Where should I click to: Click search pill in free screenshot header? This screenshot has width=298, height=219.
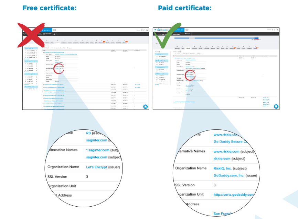(55, 30)
